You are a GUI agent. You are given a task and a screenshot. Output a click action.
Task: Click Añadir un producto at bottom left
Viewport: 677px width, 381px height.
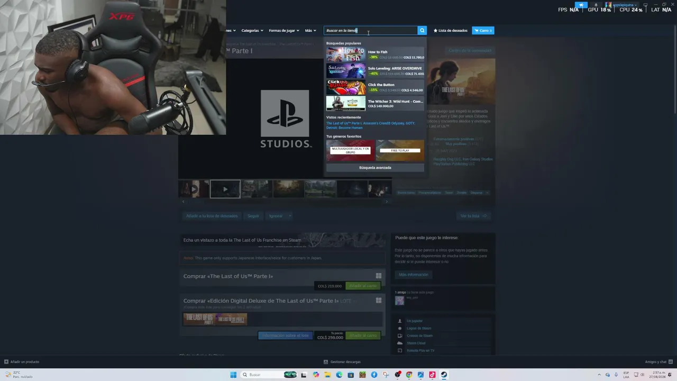point(22,362)
